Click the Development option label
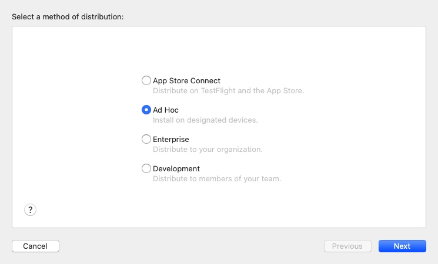Image resolution: width=438 pixels, height=264 pixels. click(x=176, y=168)
